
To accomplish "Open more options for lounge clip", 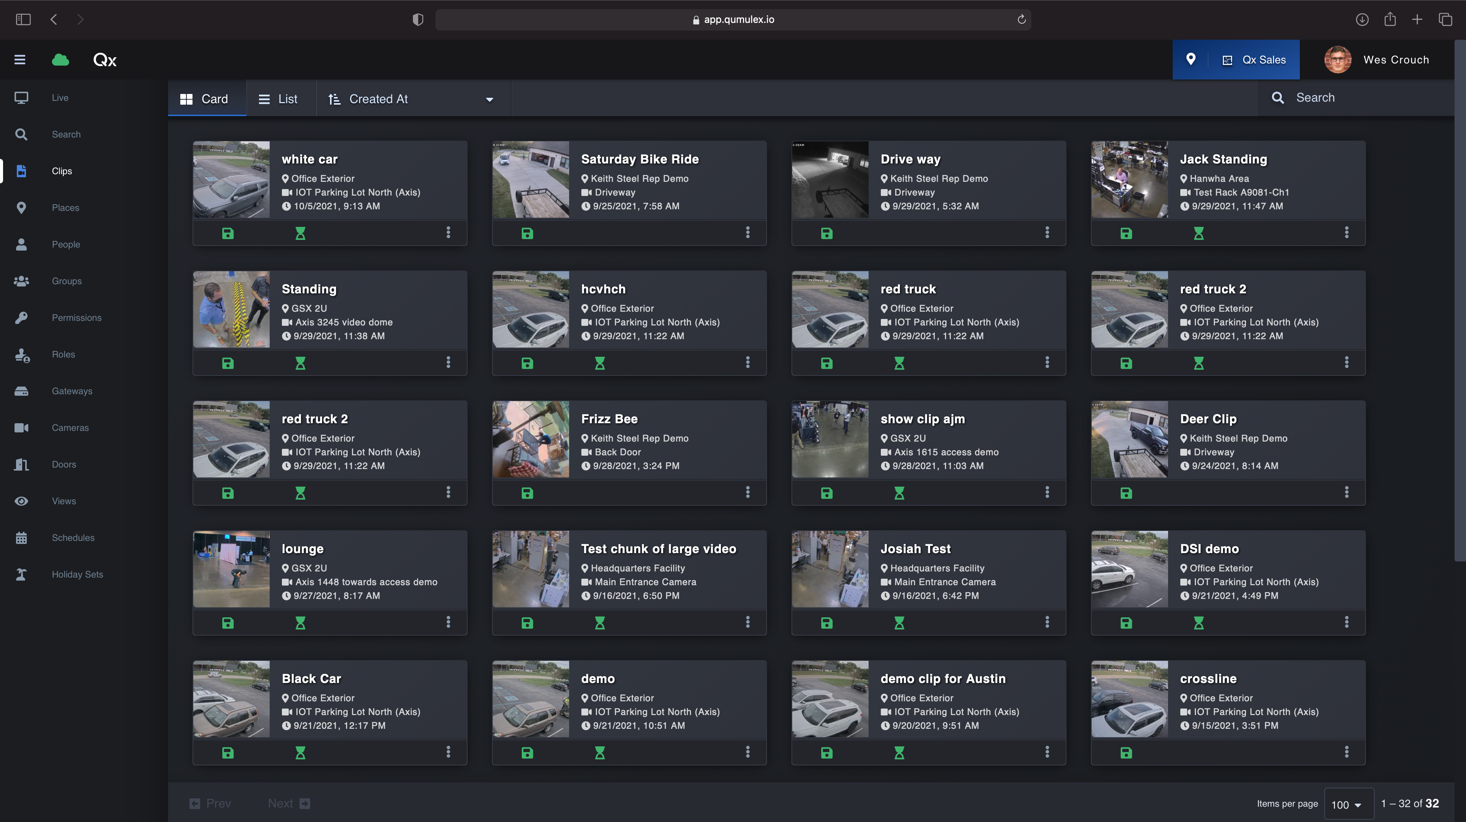I will (448, 621).
